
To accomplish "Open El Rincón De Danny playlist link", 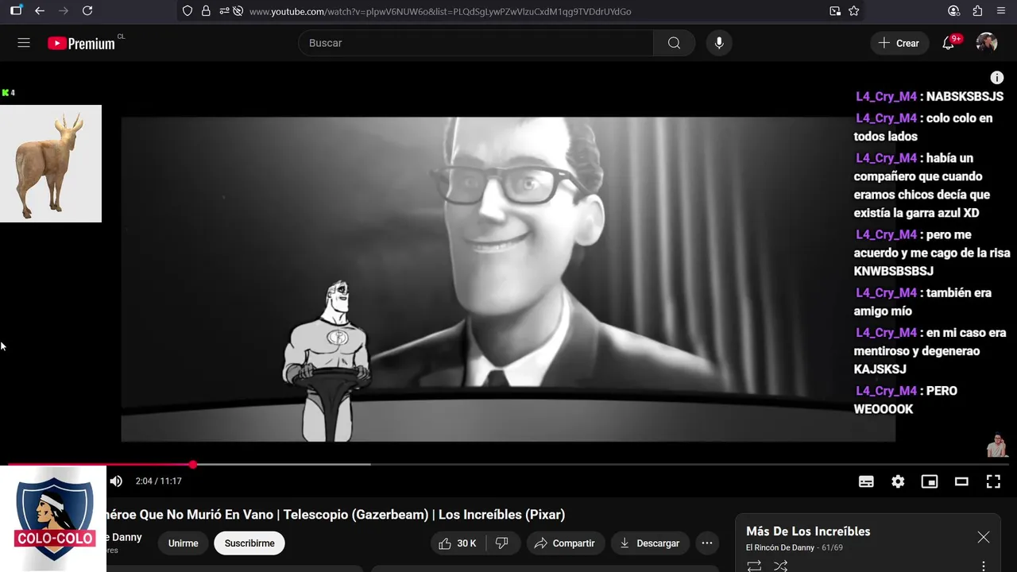I will pyautogui.click(x=780, y=547).
